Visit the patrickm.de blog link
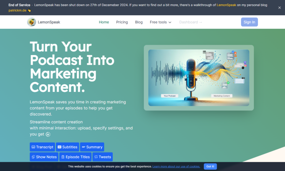The height and width of the screenshot is (171, 285). [17, 10]
